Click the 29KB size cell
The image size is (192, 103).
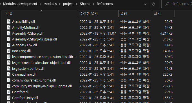[168, 92]
